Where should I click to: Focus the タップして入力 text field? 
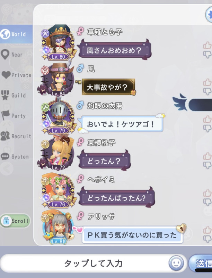[x=93, y=263]
